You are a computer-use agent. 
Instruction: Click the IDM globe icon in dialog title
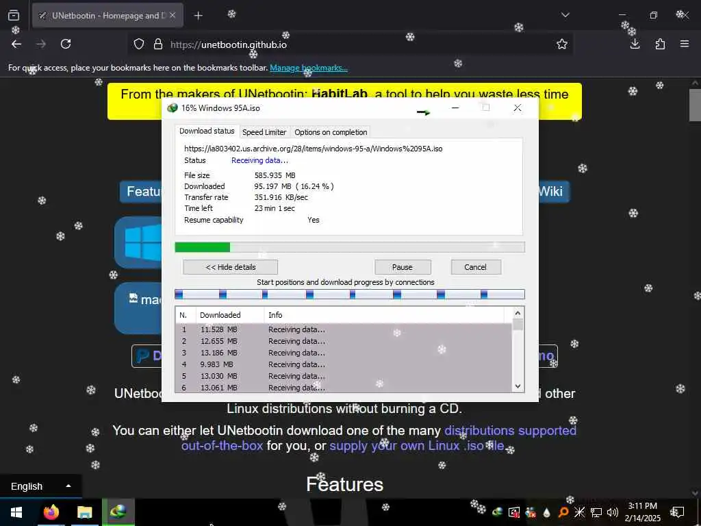[x=172, y=108]
